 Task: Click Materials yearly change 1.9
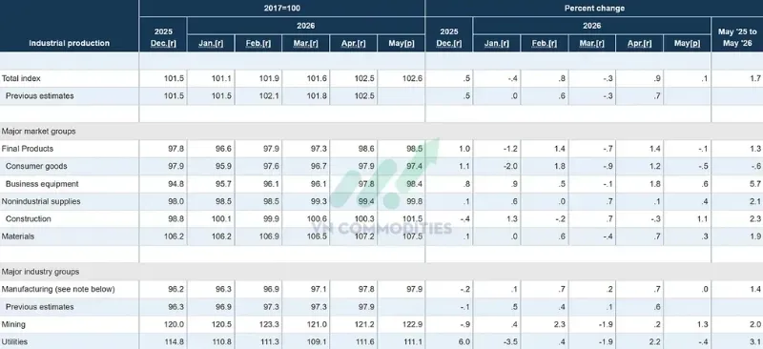(755, 236)
